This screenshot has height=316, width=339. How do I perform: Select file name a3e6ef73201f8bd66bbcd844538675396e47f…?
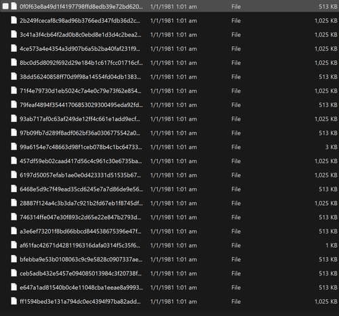(81, 231)
